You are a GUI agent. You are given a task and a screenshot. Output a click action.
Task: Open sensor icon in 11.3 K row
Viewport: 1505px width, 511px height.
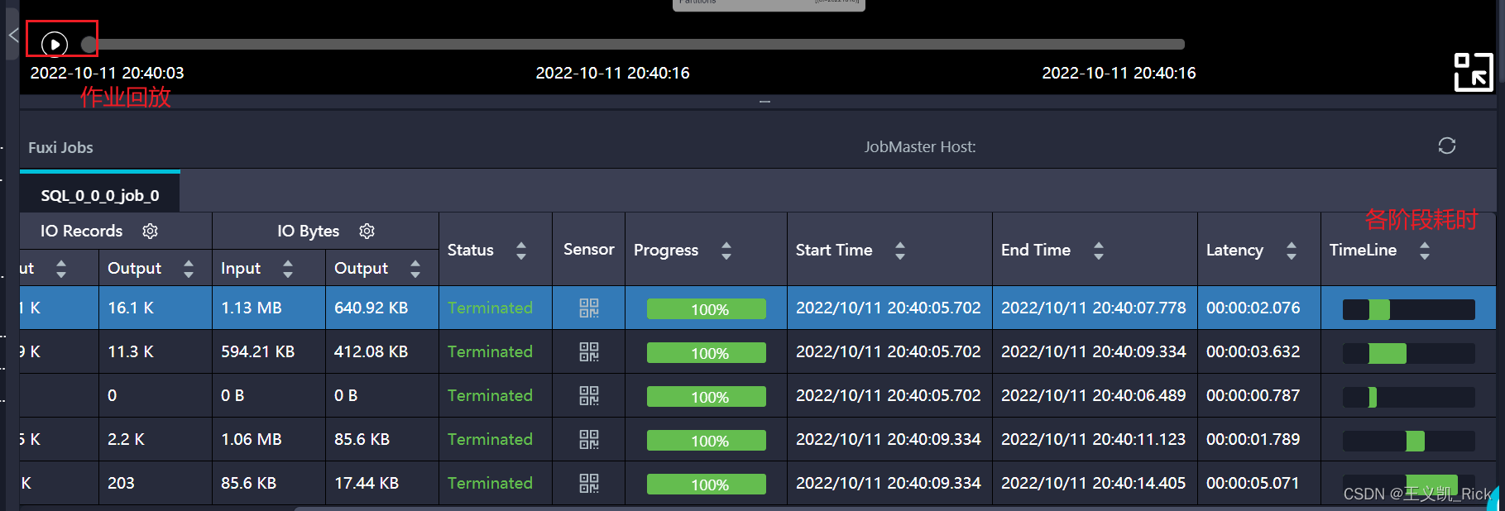pos(589,352)
